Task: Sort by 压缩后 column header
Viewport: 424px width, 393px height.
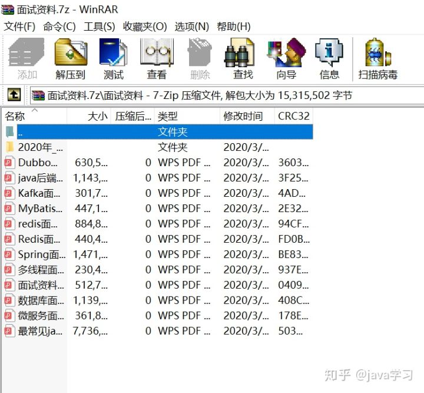Action: (132, 116)
